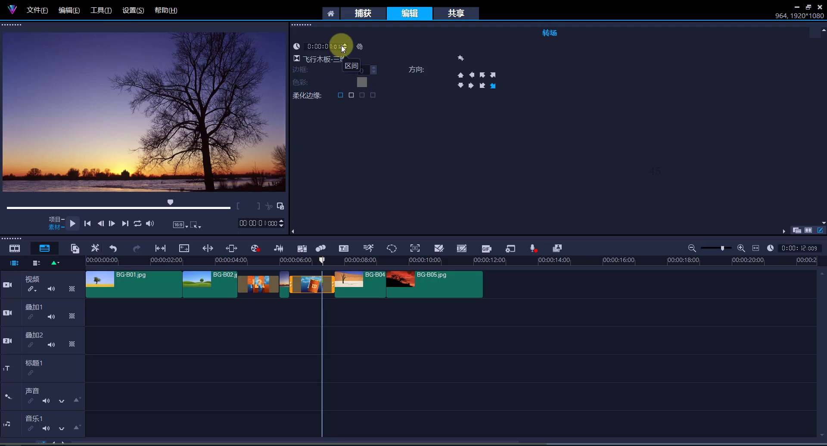Switch to the 共享 tab

coord(456,13)
